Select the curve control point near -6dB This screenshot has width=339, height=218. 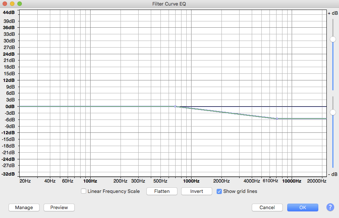(x=277, y=118)
